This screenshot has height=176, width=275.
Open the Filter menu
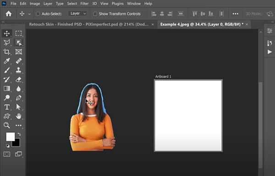pos(84,4)
